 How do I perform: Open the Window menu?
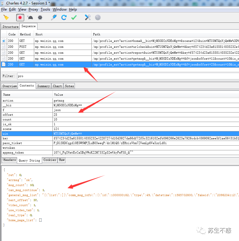[x=60, y=9]
